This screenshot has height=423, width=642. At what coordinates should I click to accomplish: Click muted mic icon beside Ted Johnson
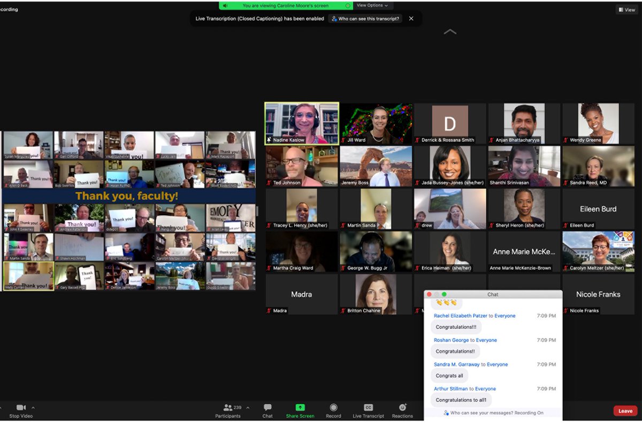pyautogui.click(x=269, y=183)
